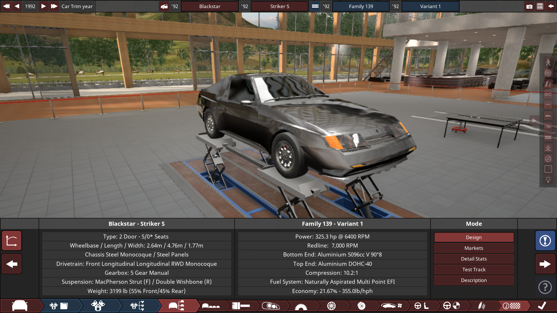Viewport: 557px width, 313px height.
Task: Open the interior steering and seat tab
Action: (x=422, y=306)
